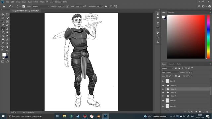Click the symmetry butterfly icon

[x=116, y=6]
